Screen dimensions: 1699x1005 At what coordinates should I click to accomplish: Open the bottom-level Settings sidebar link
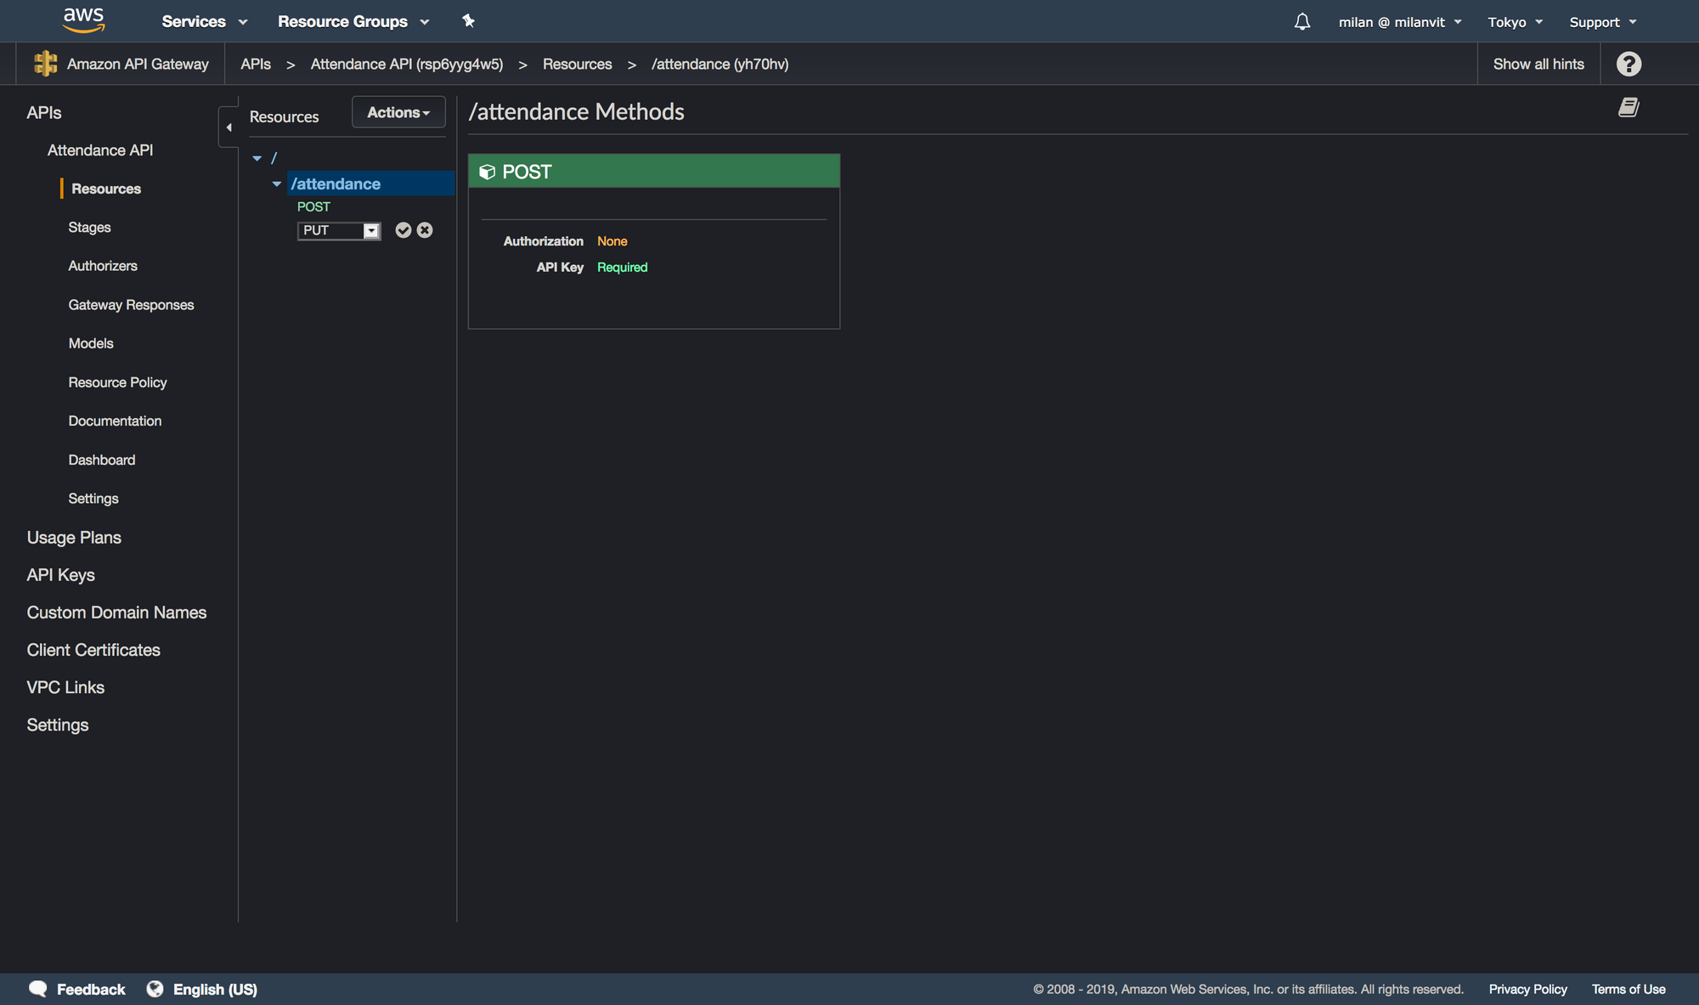(x=58, y=725)
